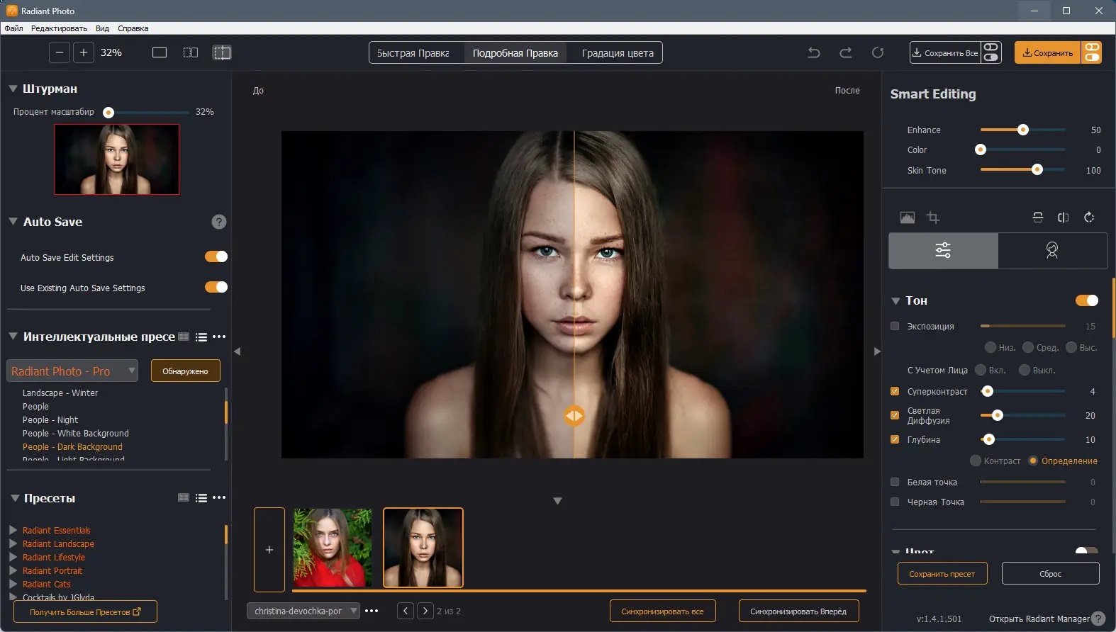Click Сохранить пресет button
The width and height of the screenshot is (1116, 632).
942,573
